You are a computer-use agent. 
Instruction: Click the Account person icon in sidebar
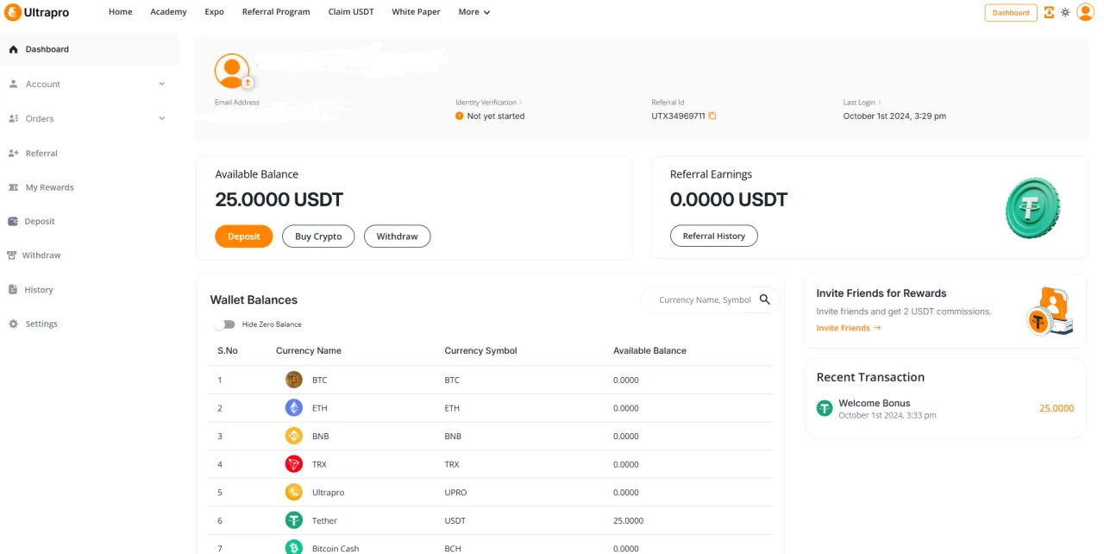click(x=13, y=84)
